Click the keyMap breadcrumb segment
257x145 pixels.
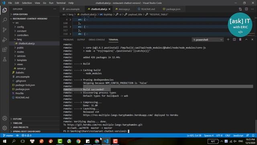(108, 14)
